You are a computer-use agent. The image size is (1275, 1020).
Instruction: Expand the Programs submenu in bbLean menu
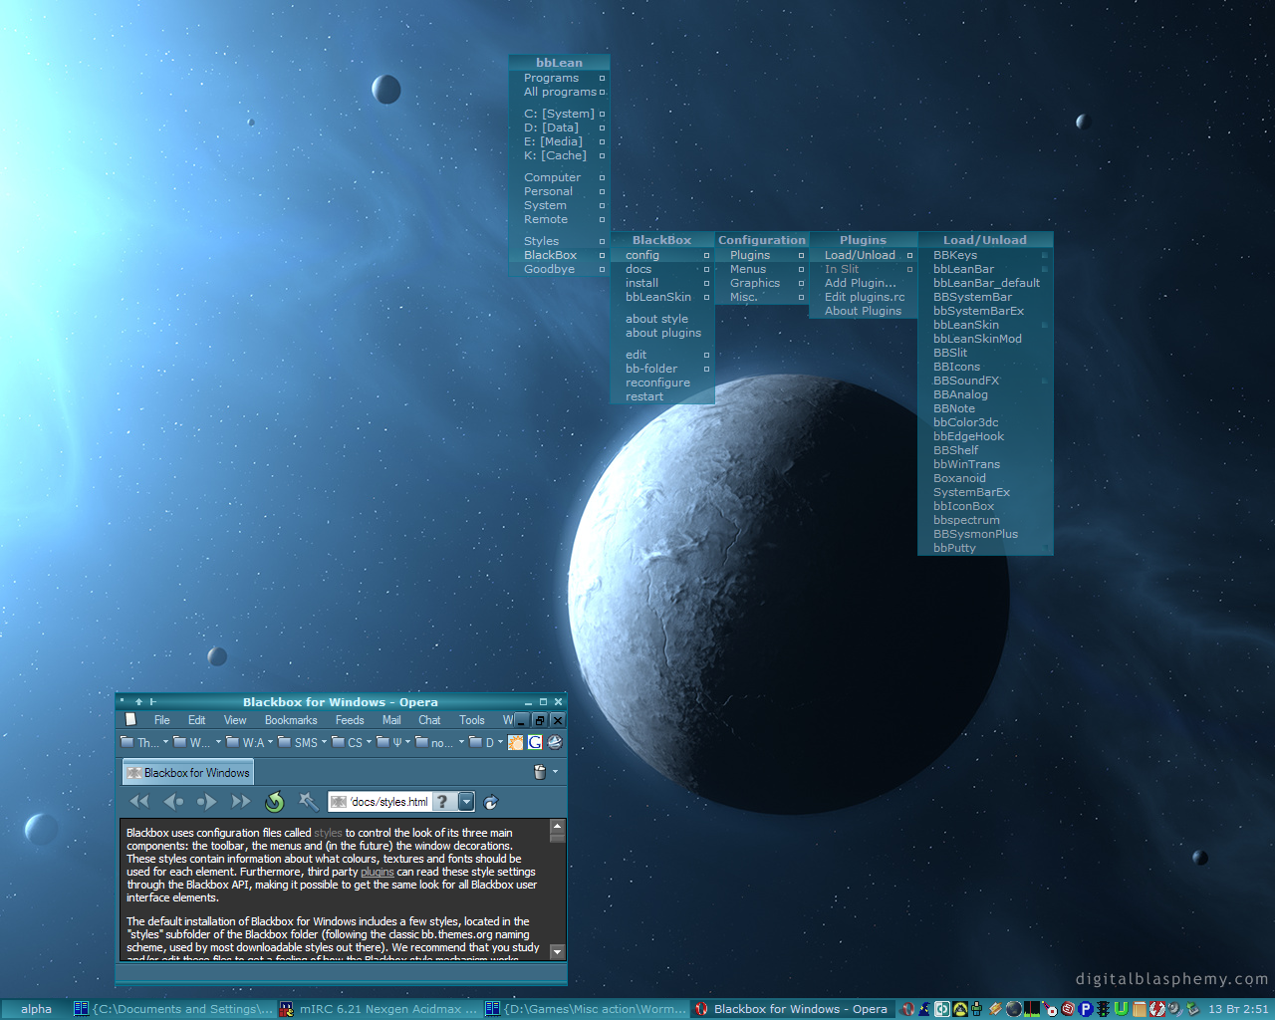click(x=559, y=78)
